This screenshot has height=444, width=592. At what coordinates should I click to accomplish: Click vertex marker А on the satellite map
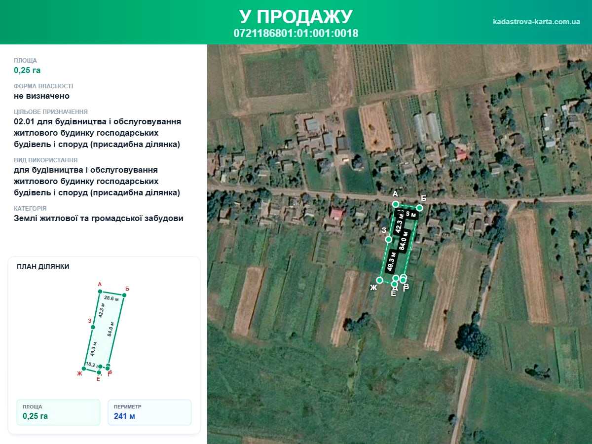coord(395,204)
